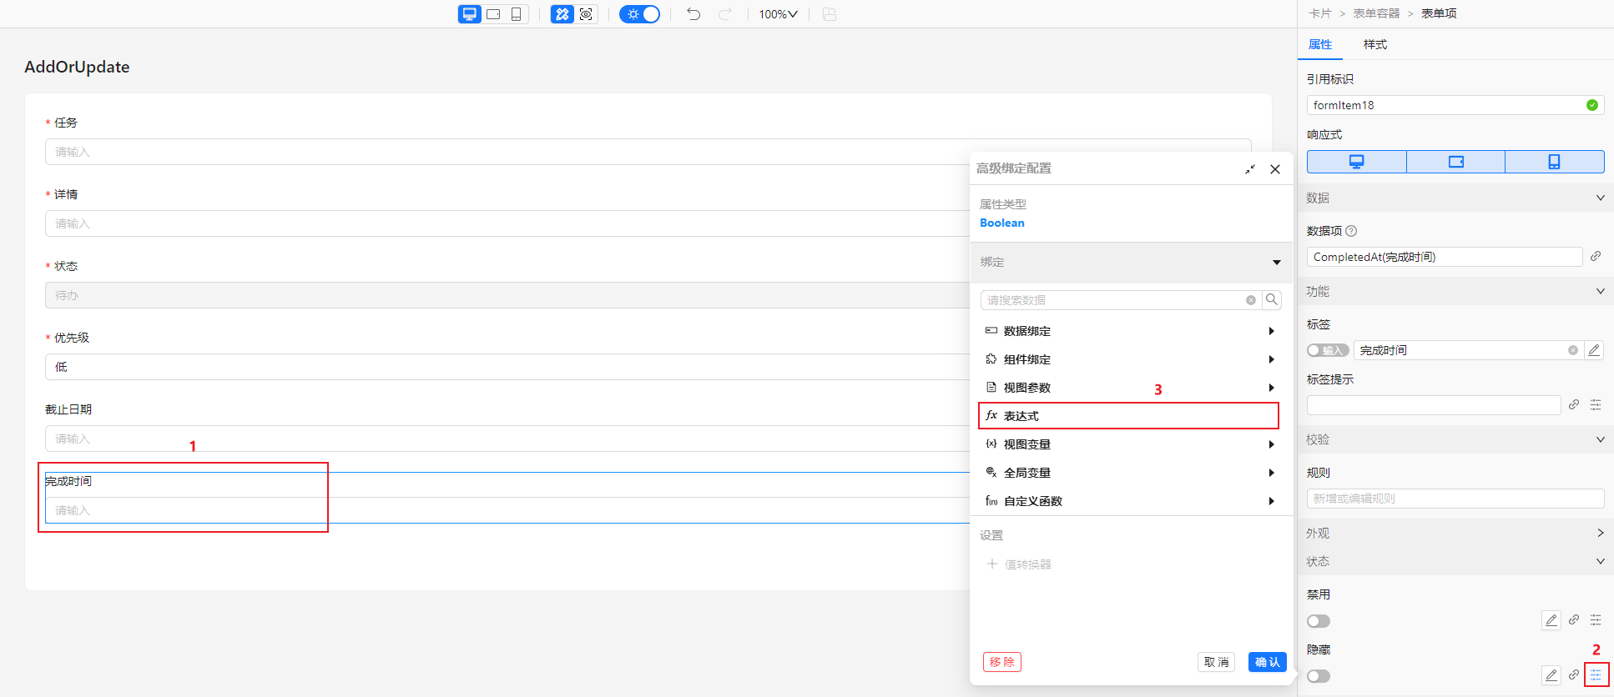1614x697 pixels.
Task: Toggle the 标签 输入 switch
Action: tap(1328, 350)
